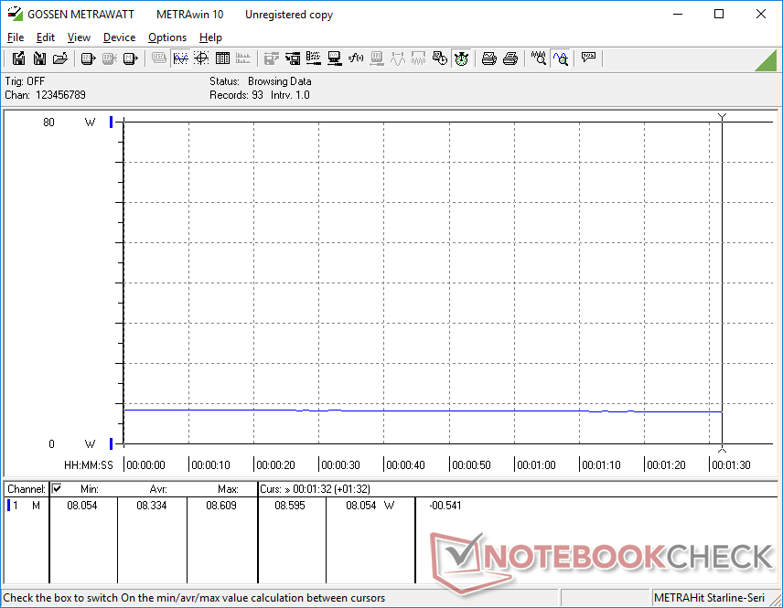Click the second floppy-disk import icon
783x608 pixels.
tap(39, 59)
